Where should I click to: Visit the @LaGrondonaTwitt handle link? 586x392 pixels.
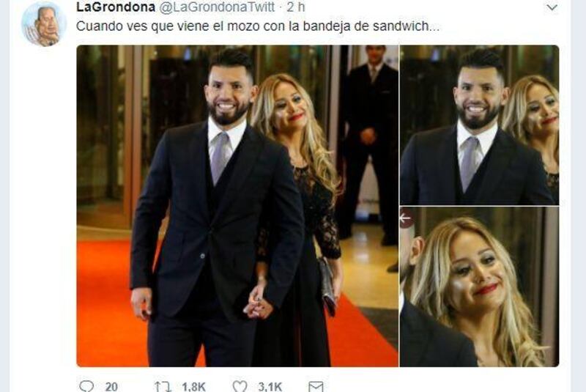(x=217, y=7)
